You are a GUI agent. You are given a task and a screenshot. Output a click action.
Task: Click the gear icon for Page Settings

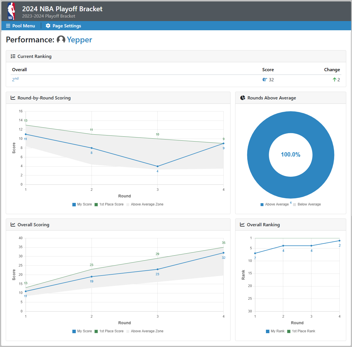[x=48, y=26]
